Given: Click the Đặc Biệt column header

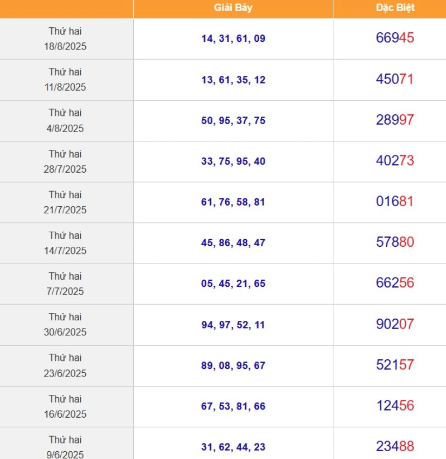Looking at the screenshot, I should pyautogui.click(x=395, y=8).
